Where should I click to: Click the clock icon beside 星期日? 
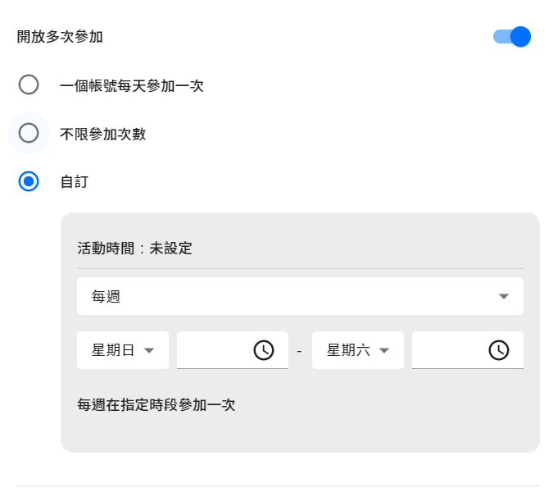263,350
